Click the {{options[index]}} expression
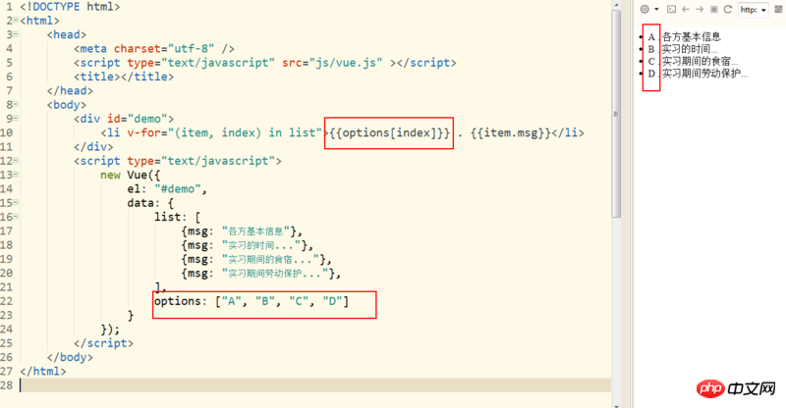The image size is (786, 408). click(x=389, y=132)
